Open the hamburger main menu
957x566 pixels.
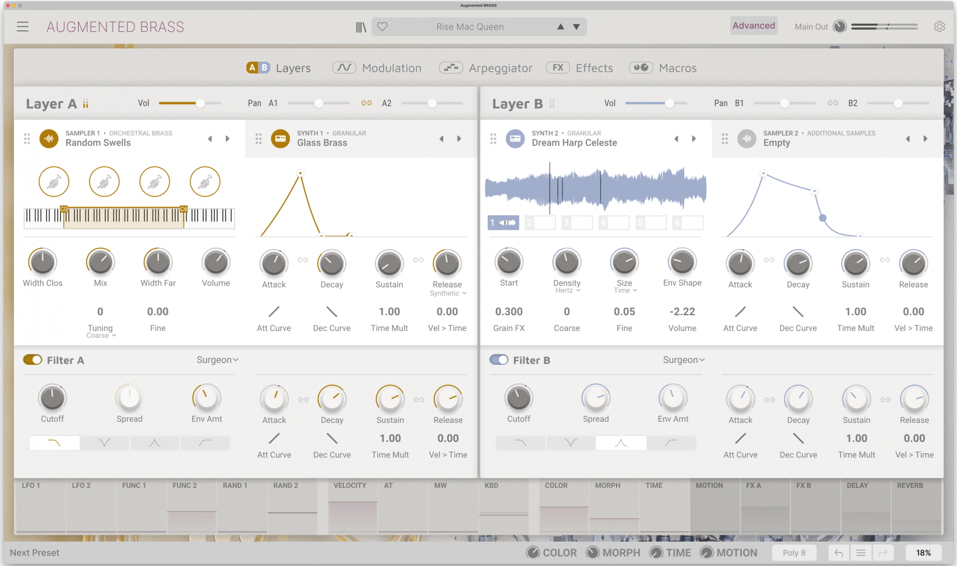point(23,27)
